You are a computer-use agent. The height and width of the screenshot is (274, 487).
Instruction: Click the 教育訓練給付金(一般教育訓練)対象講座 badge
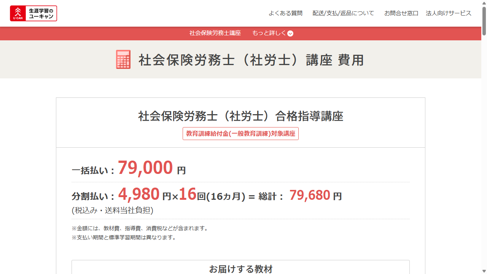pyautogui.click(x=240, y=134)
